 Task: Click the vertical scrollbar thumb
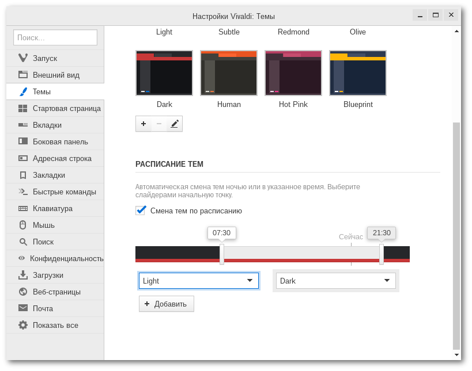pyautogui.click(x=456, y=236)
